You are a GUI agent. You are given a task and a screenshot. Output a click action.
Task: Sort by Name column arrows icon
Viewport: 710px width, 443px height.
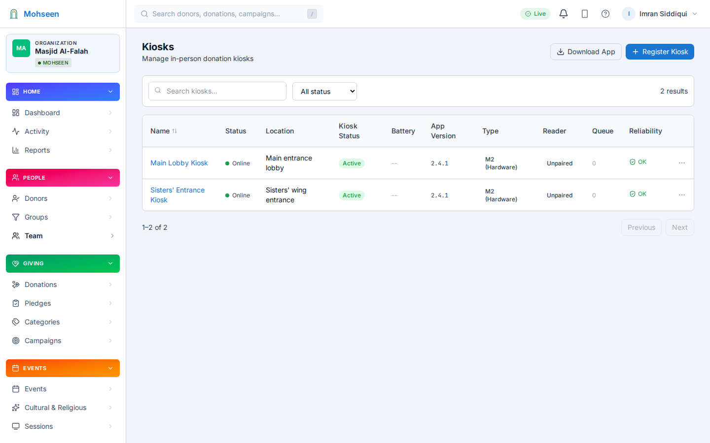point(175,131)
